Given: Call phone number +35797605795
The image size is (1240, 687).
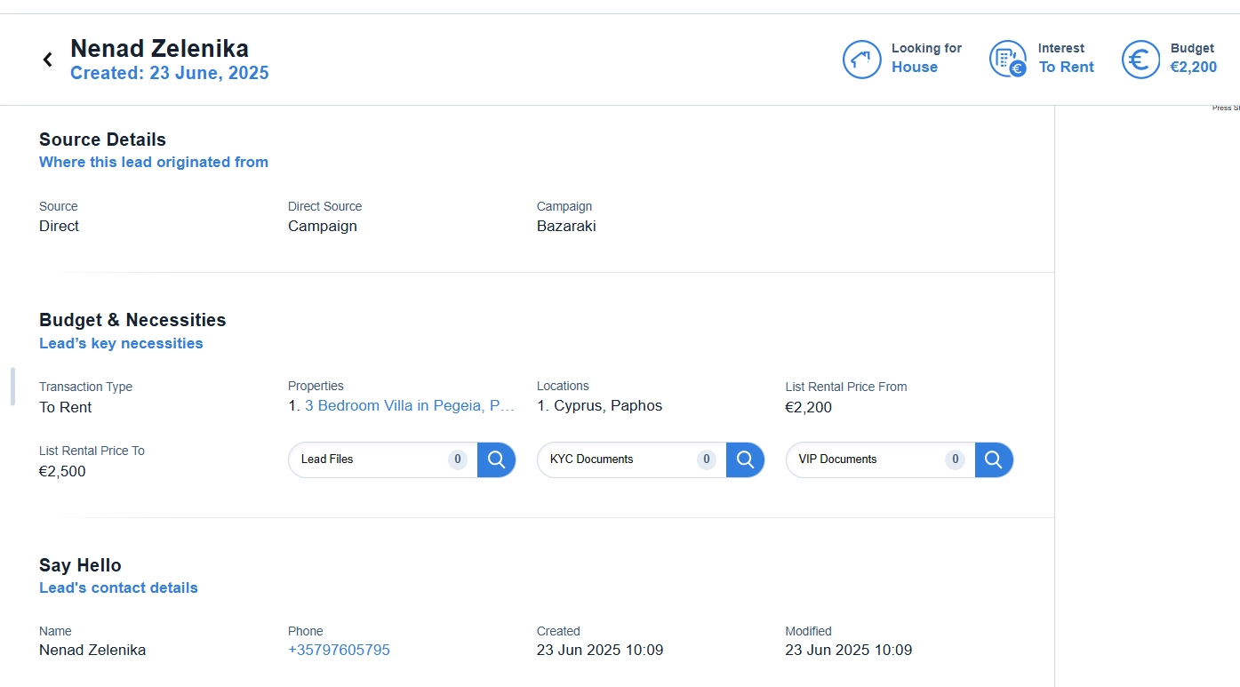Looking at the screenshot, I should 339,650.
